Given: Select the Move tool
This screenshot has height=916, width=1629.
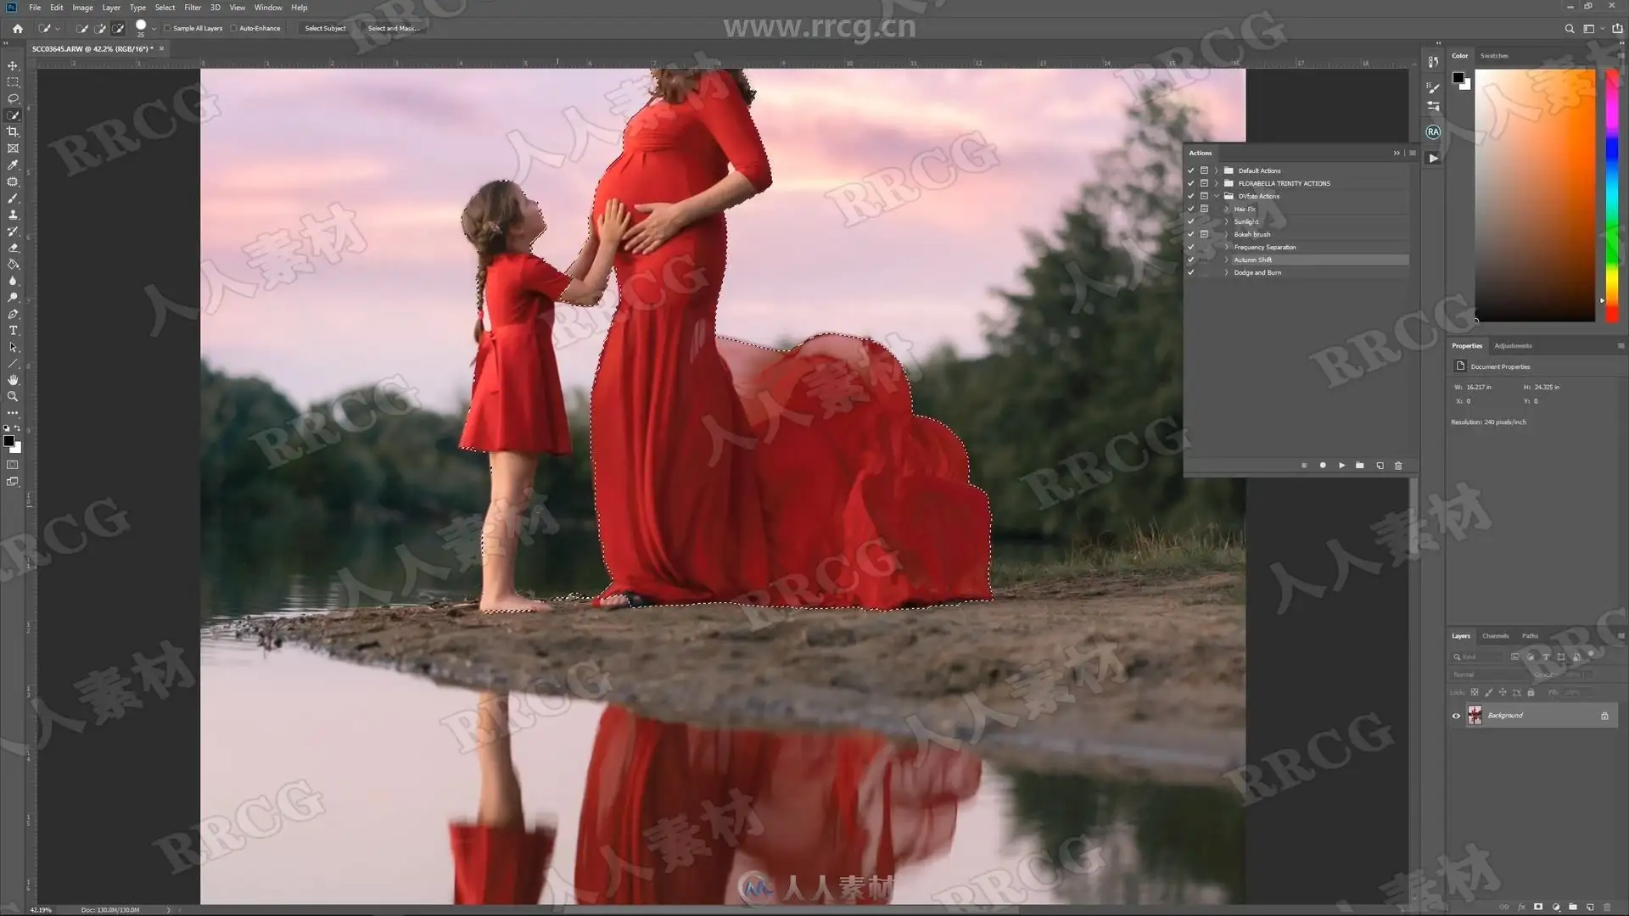Looking at the screenshot, I should (x=13, y=65).
